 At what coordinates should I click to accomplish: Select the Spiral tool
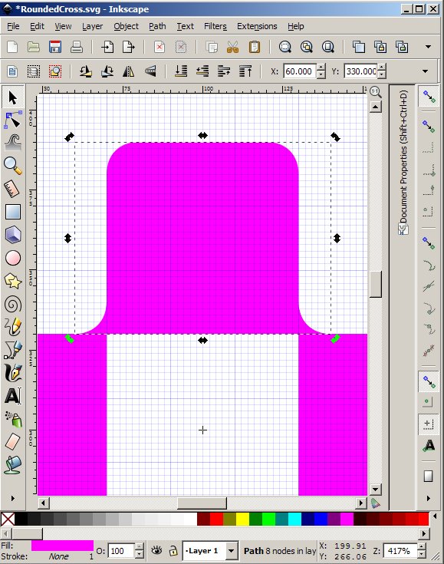click(13, 305)
